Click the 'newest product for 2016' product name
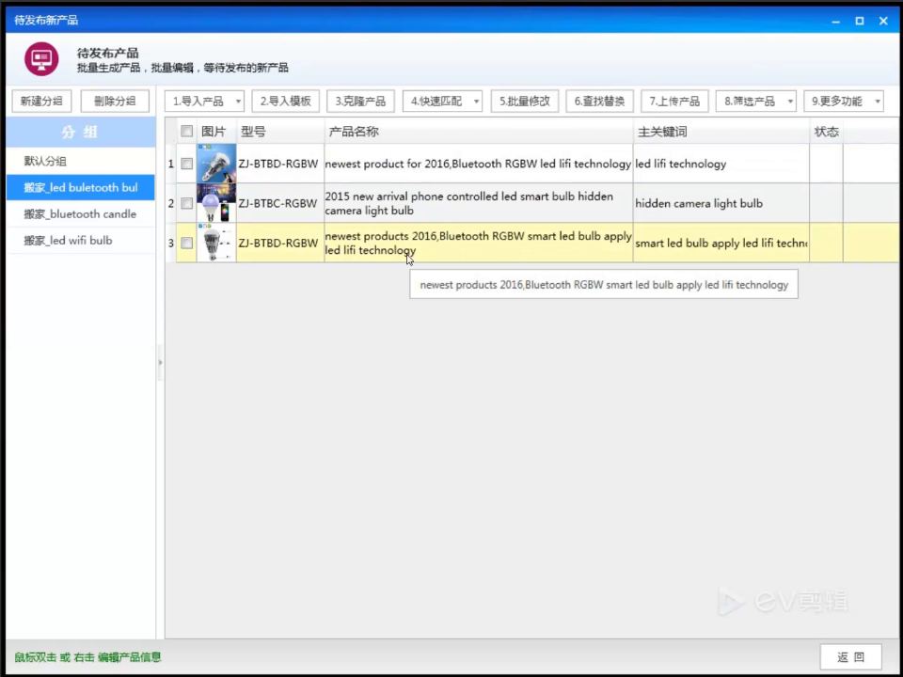Screen dimensions: 903x677 (x=478, y=164)
